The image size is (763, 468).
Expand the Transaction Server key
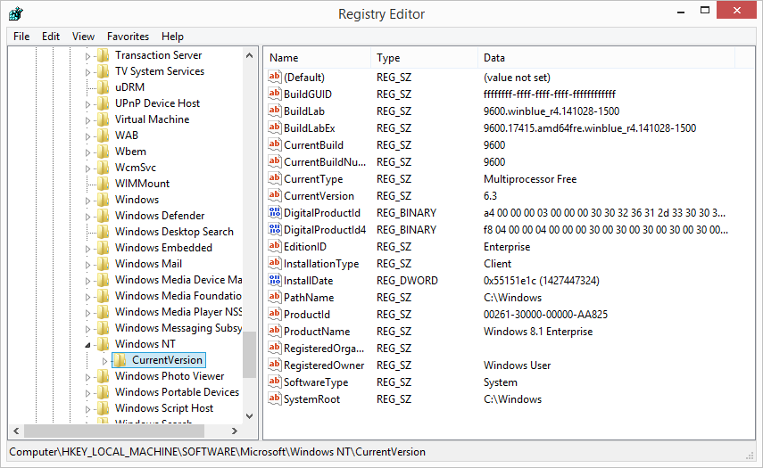[x=87, y=56]
